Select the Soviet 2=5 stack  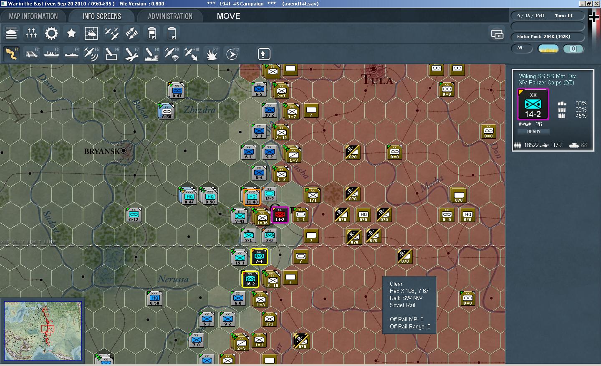(x=240, y=342)
